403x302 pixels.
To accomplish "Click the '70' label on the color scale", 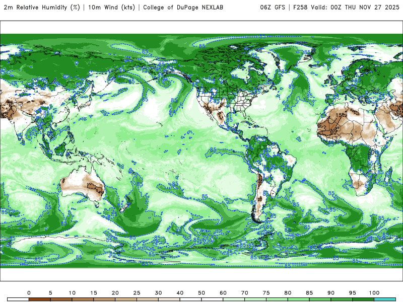I will 245,293.
